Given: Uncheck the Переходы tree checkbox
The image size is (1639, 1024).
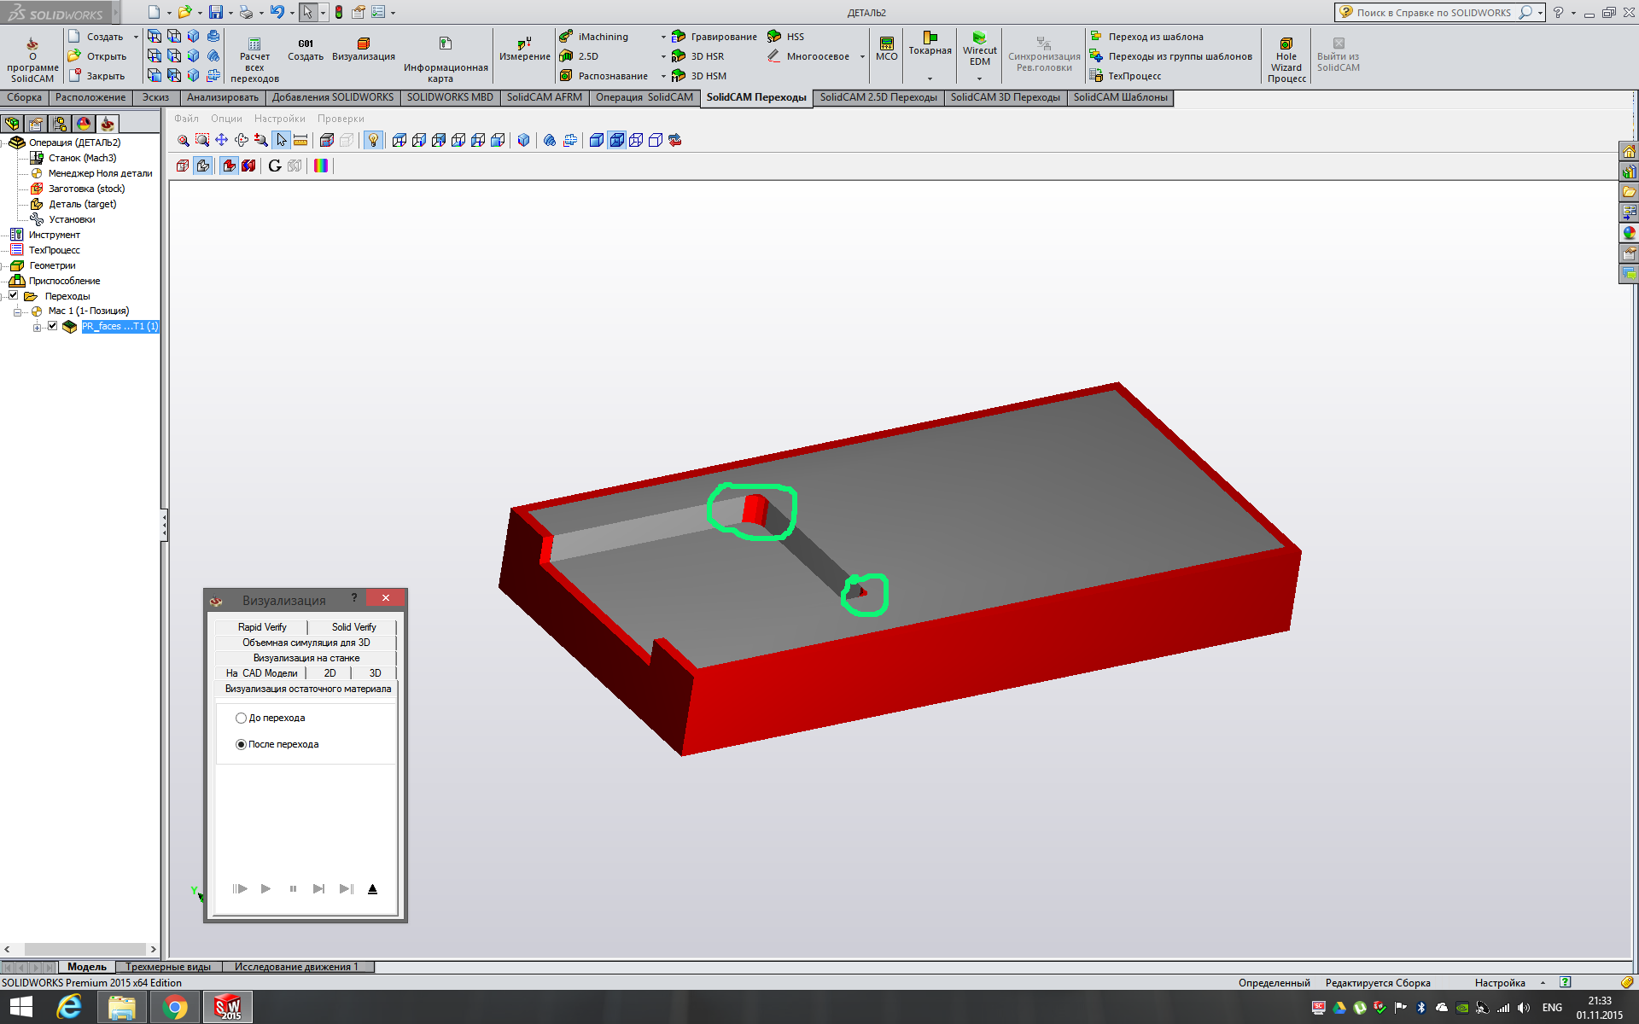Looking at the screenshot, I should point(14,295).
